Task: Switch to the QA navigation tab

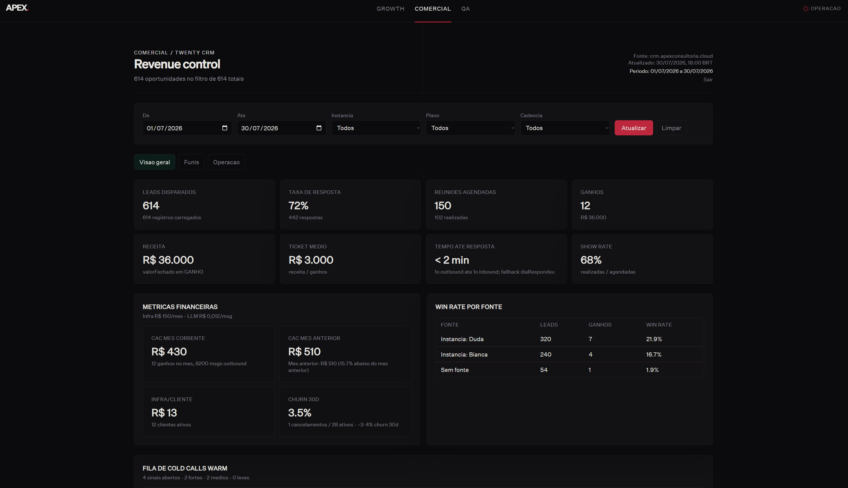Action: point(466,9)
